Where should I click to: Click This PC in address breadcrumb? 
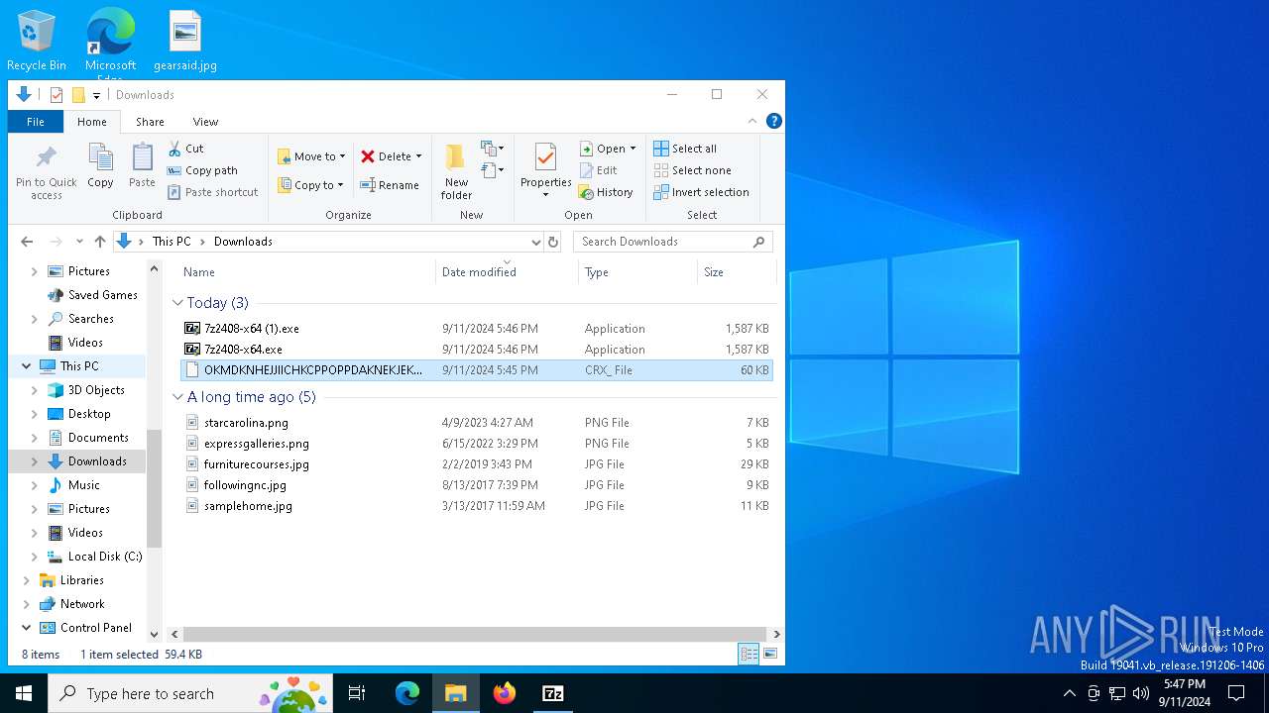coord(172,242)
